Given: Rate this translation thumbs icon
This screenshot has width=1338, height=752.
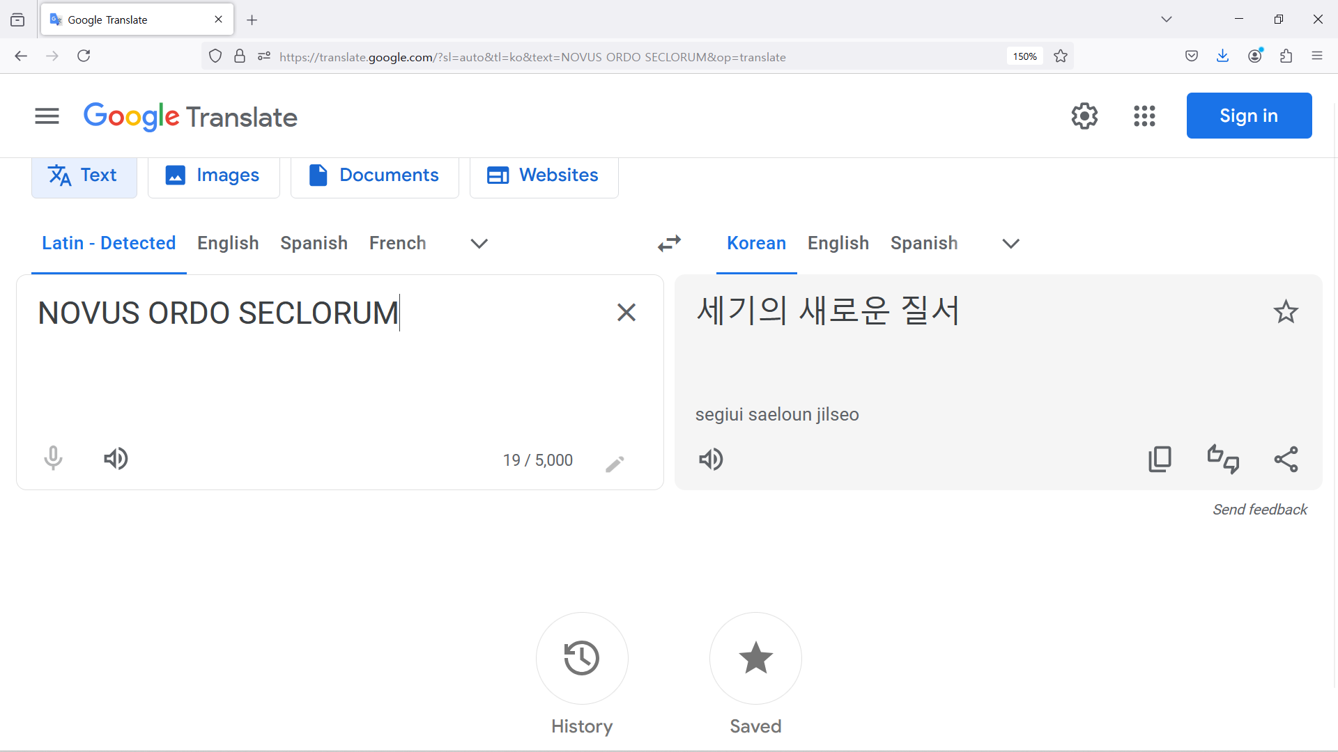Looking at the screenshot, I should click(x=1223, y=460).
